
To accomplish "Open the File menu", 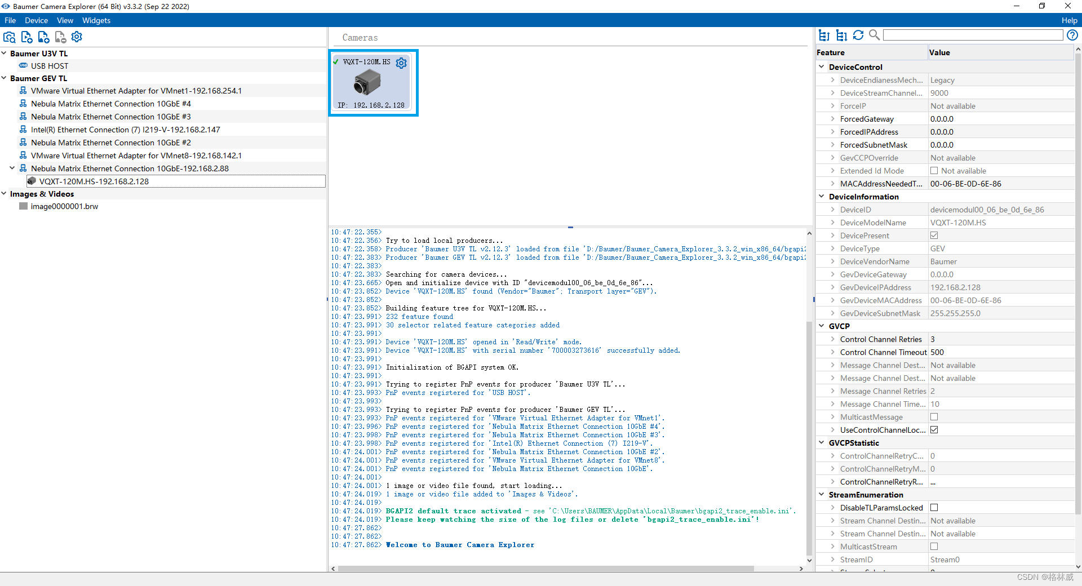I will [x=10, y=20].
